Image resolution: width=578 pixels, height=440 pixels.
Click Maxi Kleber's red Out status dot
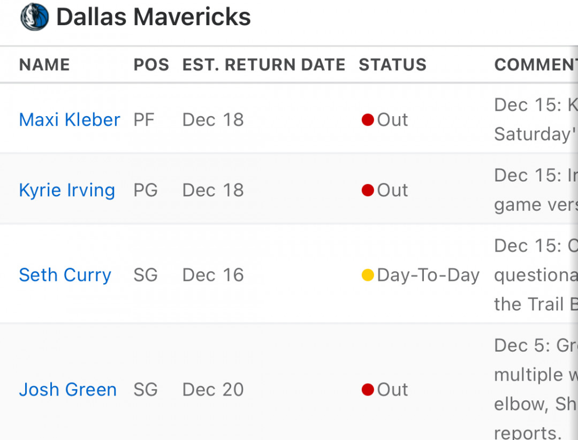pyautogui.click(x=368, y=120)
